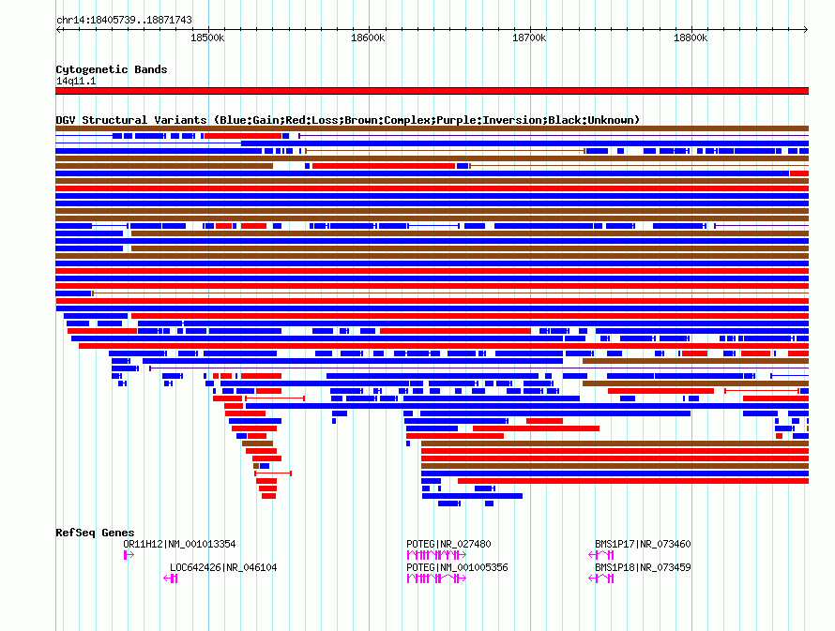Open the Cytogenetic Bands track title
Image resolution: width=835 pixels, height=631 pixels.
(112, 69)
